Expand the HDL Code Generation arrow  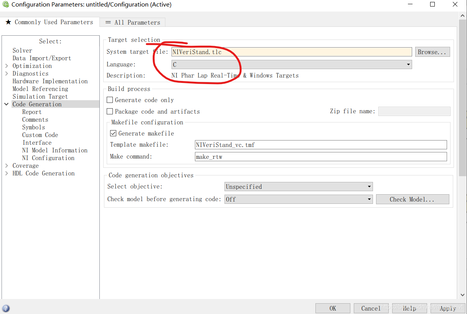pos(7,173)
